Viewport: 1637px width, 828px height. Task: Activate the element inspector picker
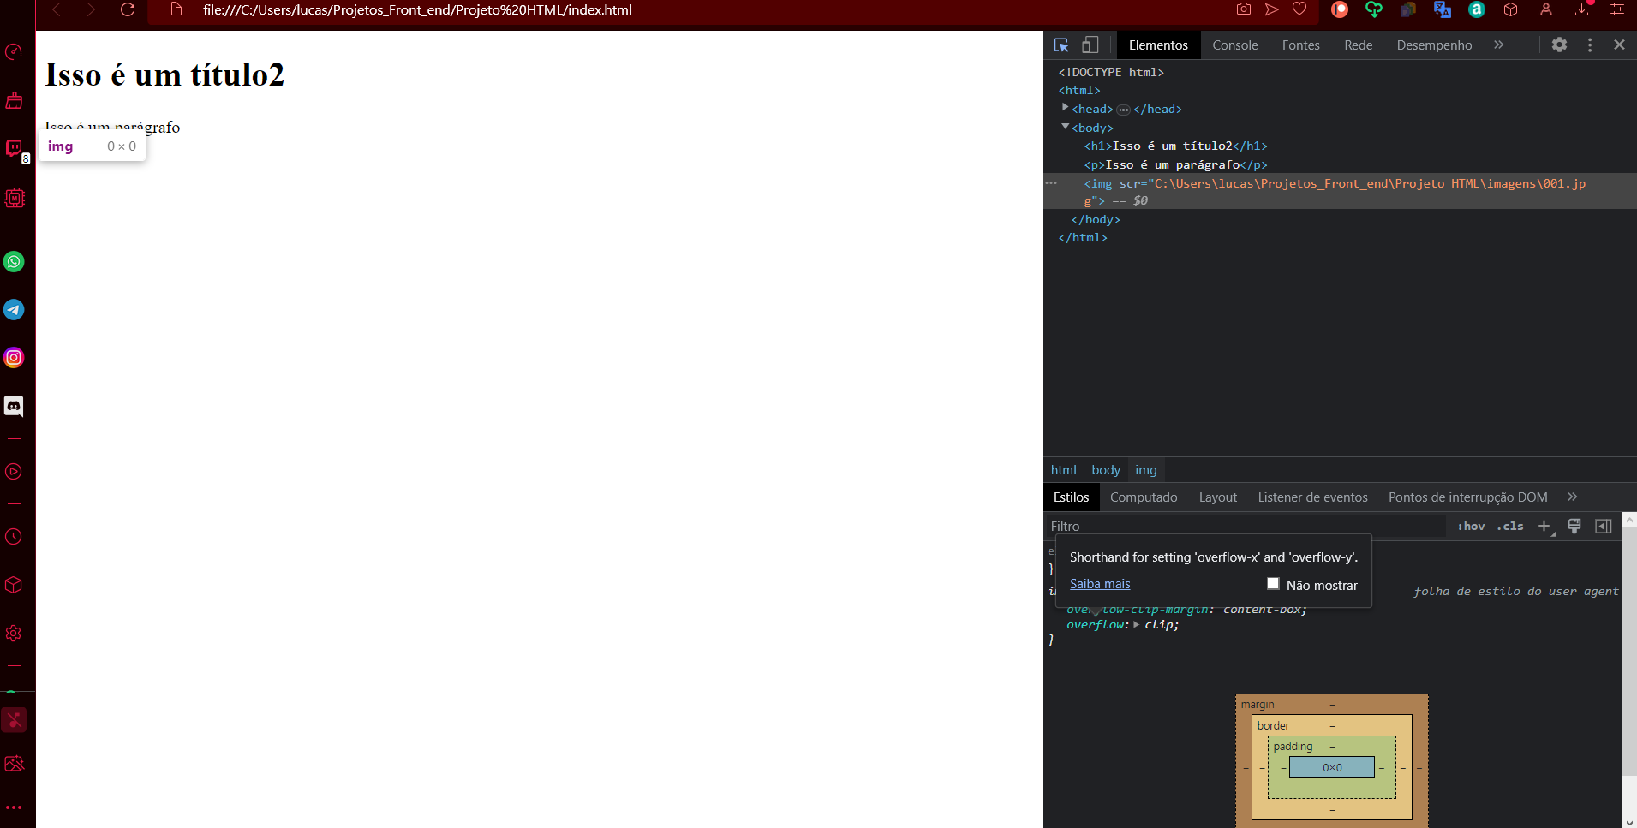[1061, 45]
